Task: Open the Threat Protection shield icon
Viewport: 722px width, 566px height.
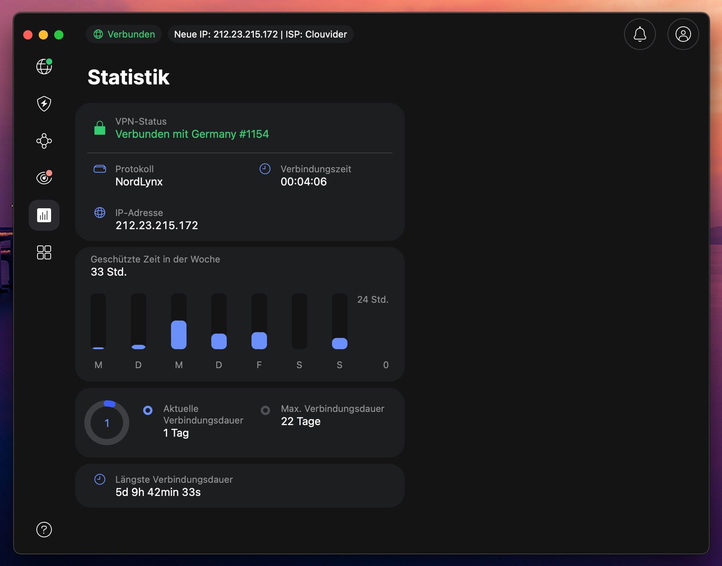Action: tap(44, 104)
